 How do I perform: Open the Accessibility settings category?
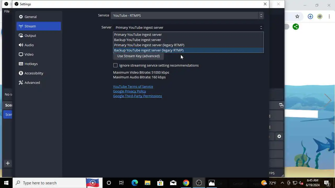pyautogui.click(x=38, y=73)
